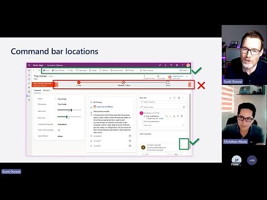Click the Name field value Tiny Homes
Image resolution: width=267 pixels, height=200 pixels.
click(62, 99)
